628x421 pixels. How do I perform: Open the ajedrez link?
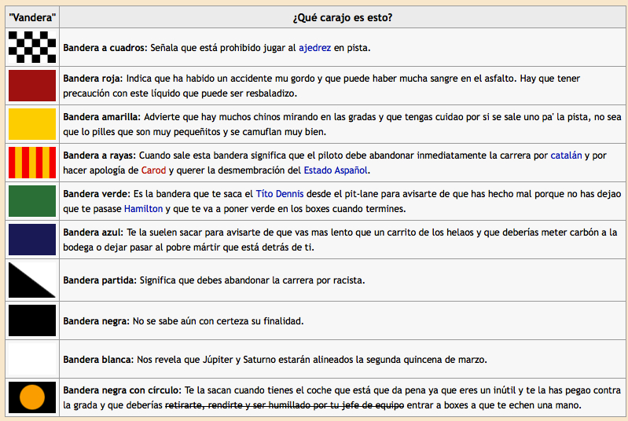[314, 48]
